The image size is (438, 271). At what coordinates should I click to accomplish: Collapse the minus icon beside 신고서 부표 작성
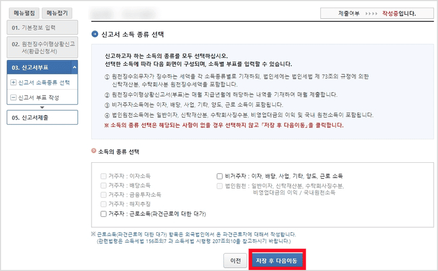[13, 97]
